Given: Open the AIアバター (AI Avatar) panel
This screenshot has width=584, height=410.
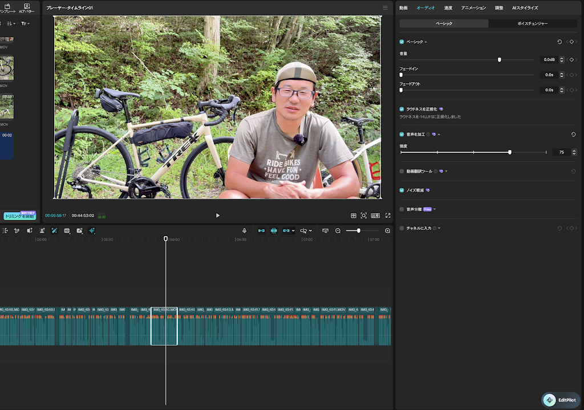Looking at the screenshot, I should point(26,8).
